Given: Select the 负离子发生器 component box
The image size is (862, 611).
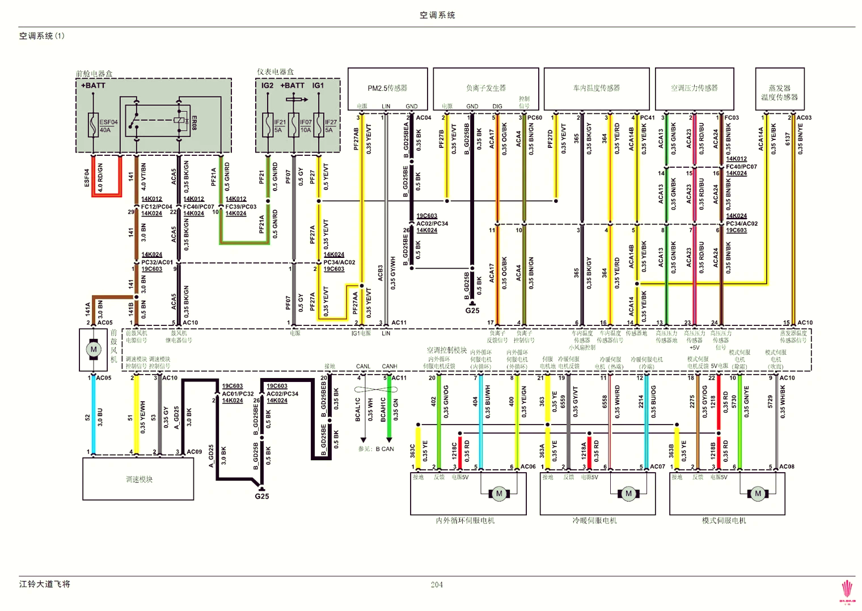Looking at the screenshot, I should [485, 89].
